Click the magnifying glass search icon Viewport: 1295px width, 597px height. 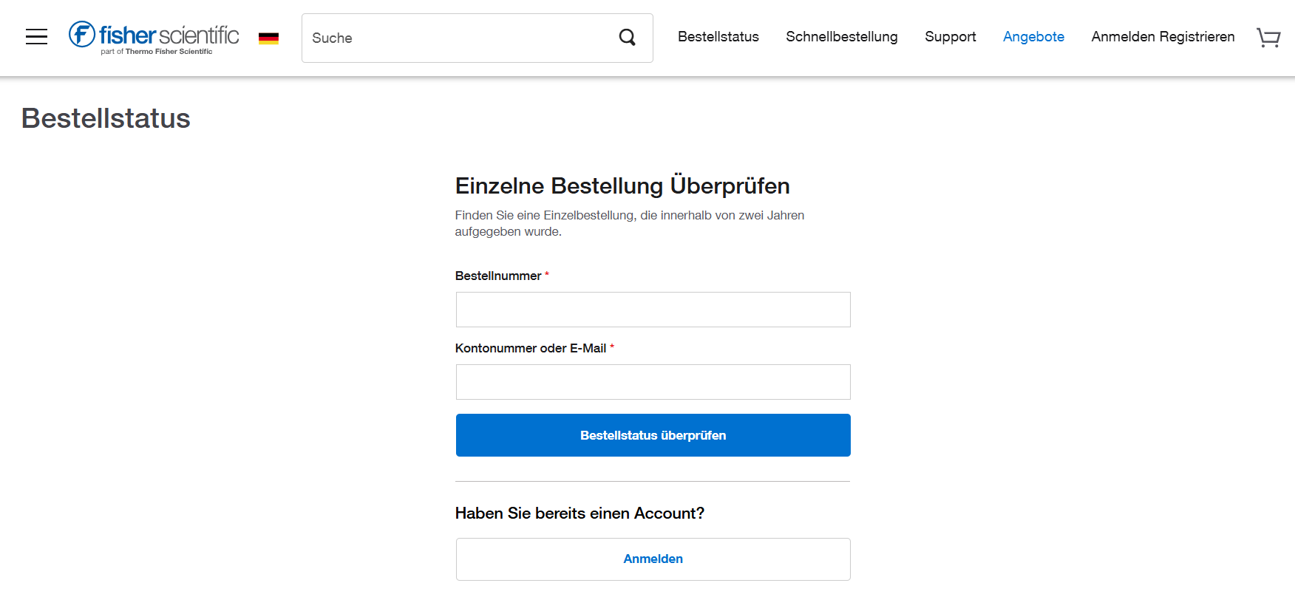(627, 37)
